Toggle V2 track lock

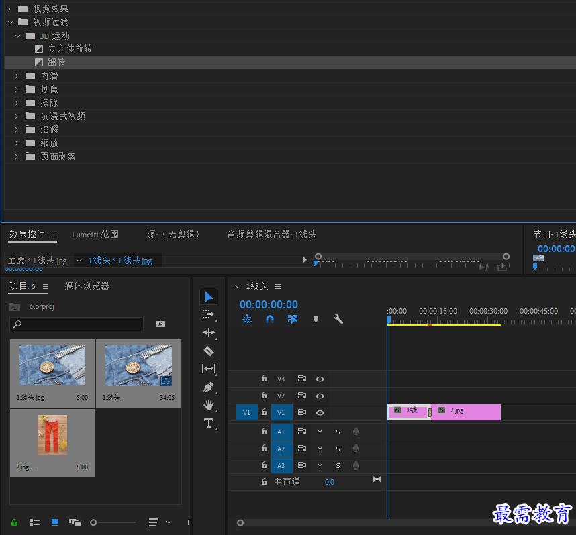[x=265, y=395]
